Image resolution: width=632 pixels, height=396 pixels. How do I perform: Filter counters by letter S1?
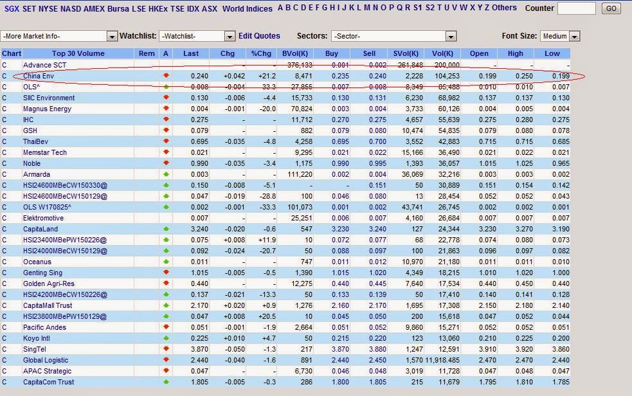[x=417, y=8]
